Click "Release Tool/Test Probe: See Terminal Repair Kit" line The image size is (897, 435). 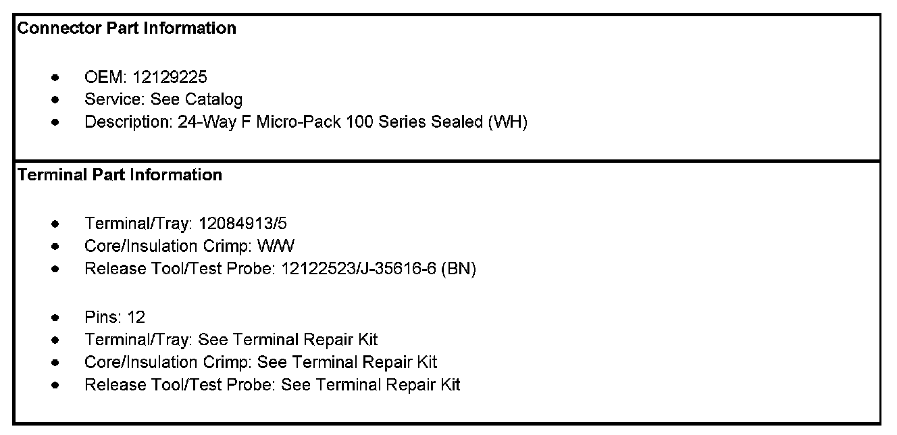[x=272, y=385]
